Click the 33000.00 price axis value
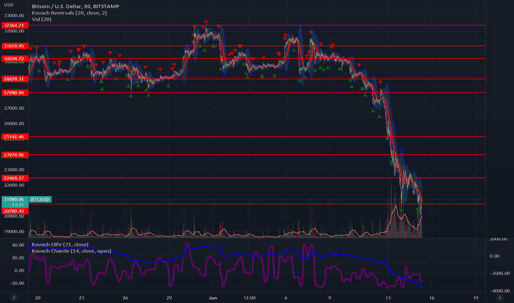Viewport: 514px width, 303px height. click(14, 15)
